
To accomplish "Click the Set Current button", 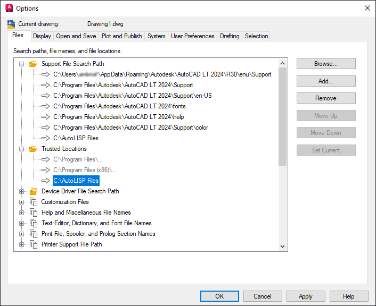I will point(326,150).
